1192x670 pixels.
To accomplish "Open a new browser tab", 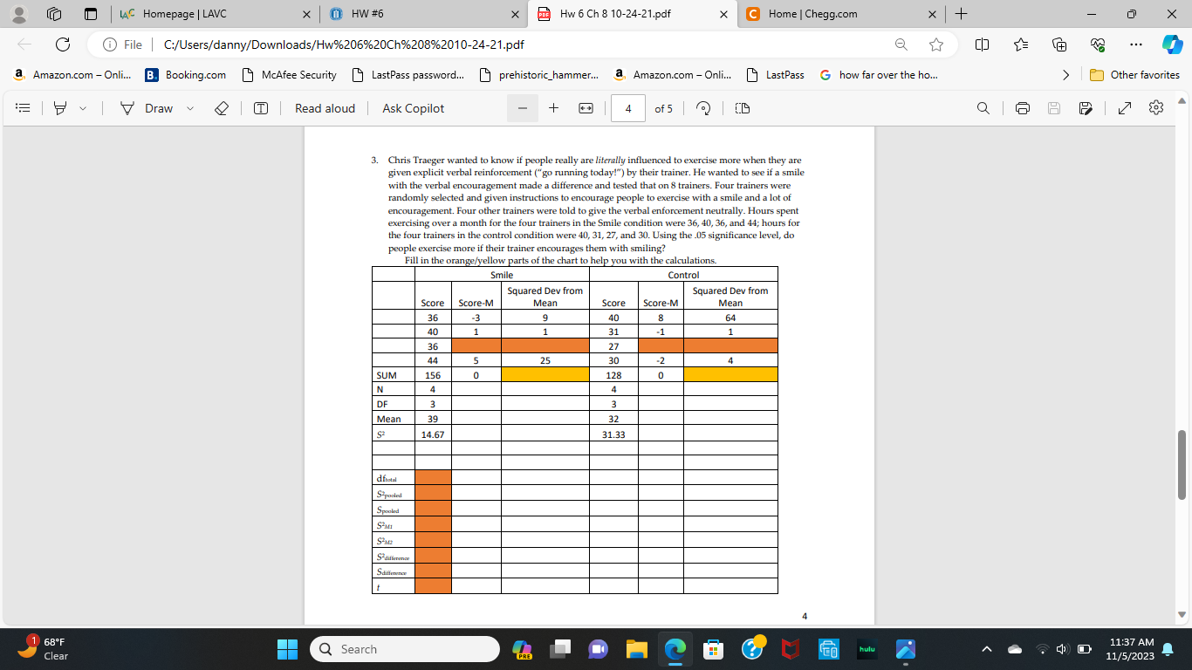I will point(961,14).
